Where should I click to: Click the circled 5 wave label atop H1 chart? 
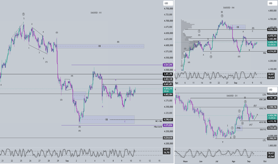pos(23,14)
